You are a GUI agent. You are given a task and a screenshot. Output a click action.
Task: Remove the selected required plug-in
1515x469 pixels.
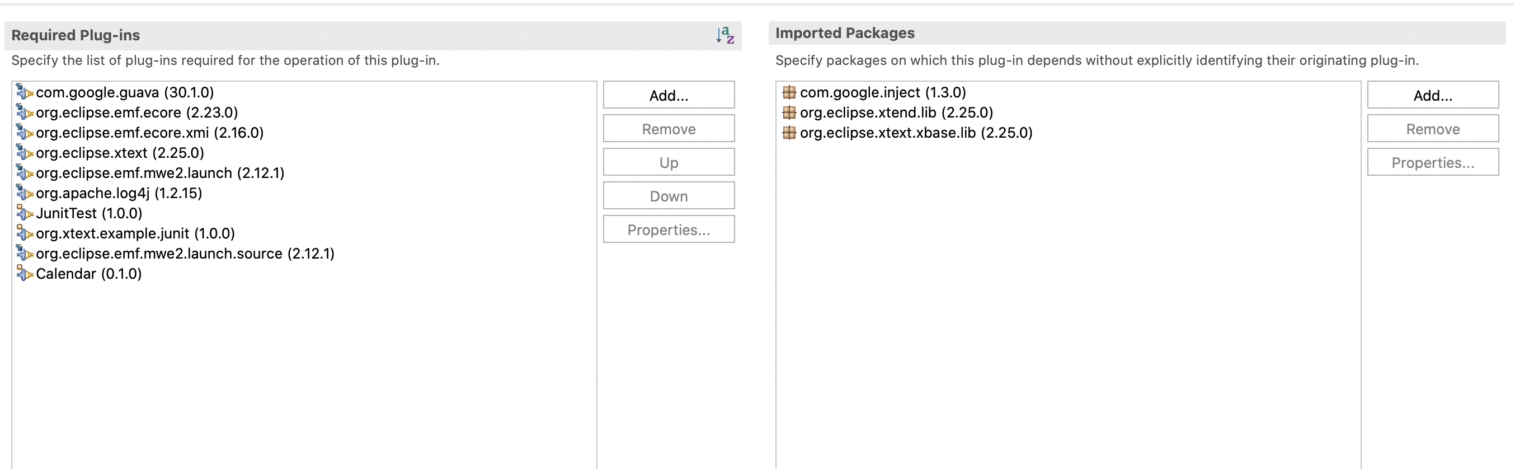point(669,128)
